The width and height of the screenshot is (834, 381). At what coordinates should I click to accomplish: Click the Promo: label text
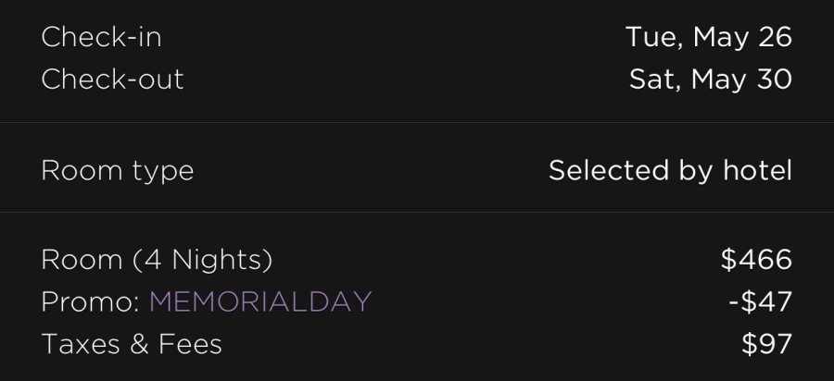pos(91,301)
